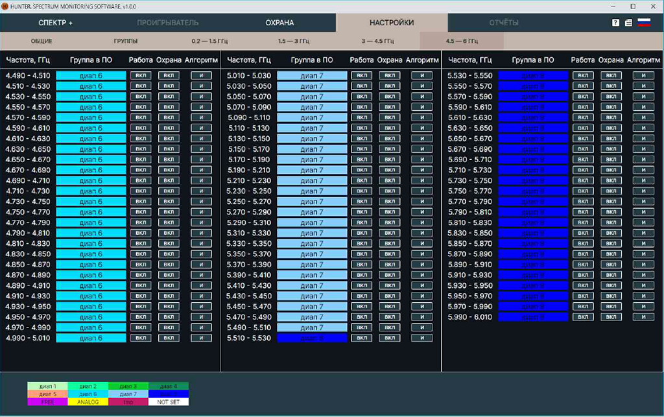The height and width of the screenshot is (417, 664).
Task: Click the dark blue group cell for 5.690 - 5.710
Action: pos(533,160)
